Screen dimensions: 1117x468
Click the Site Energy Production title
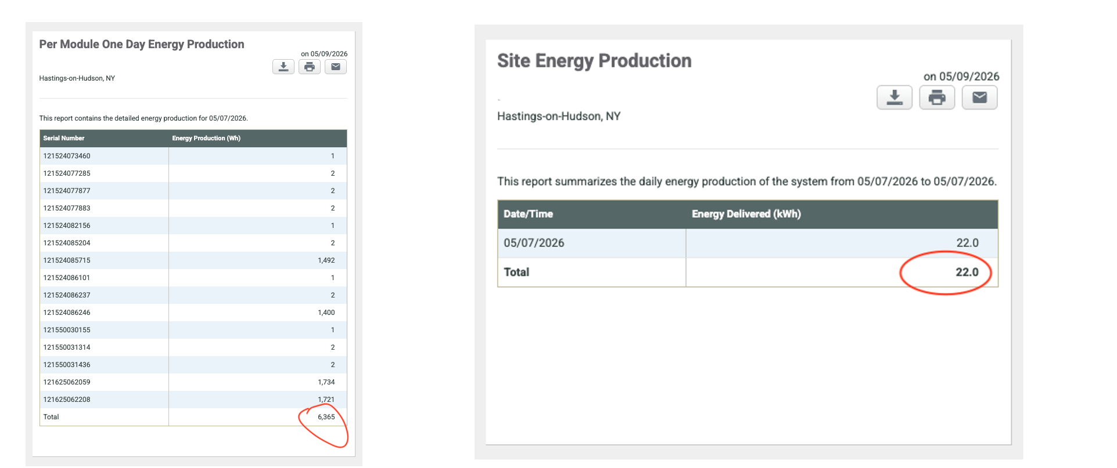pyautogui.click(x=594, y=61)
